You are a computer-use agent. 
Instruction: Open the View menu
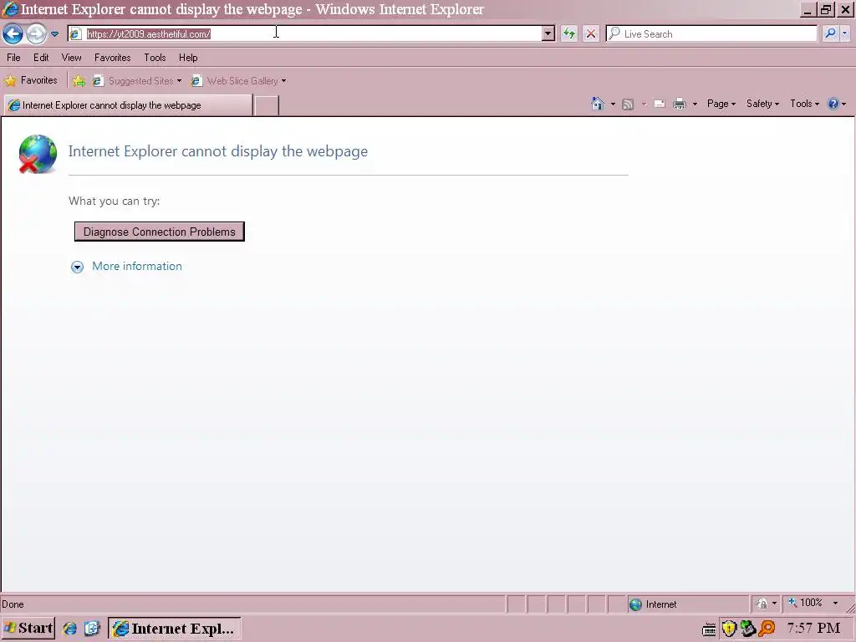pos(72,58)
